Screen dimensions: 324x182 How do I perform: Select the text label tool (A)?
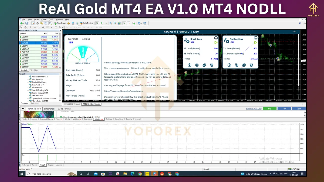[52, 27]
